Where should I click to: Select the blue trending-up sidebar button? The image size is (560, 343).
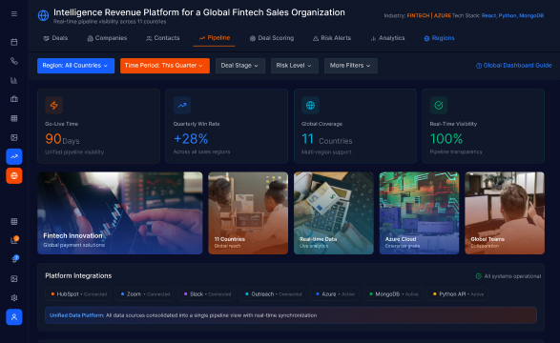coord(14,156)
